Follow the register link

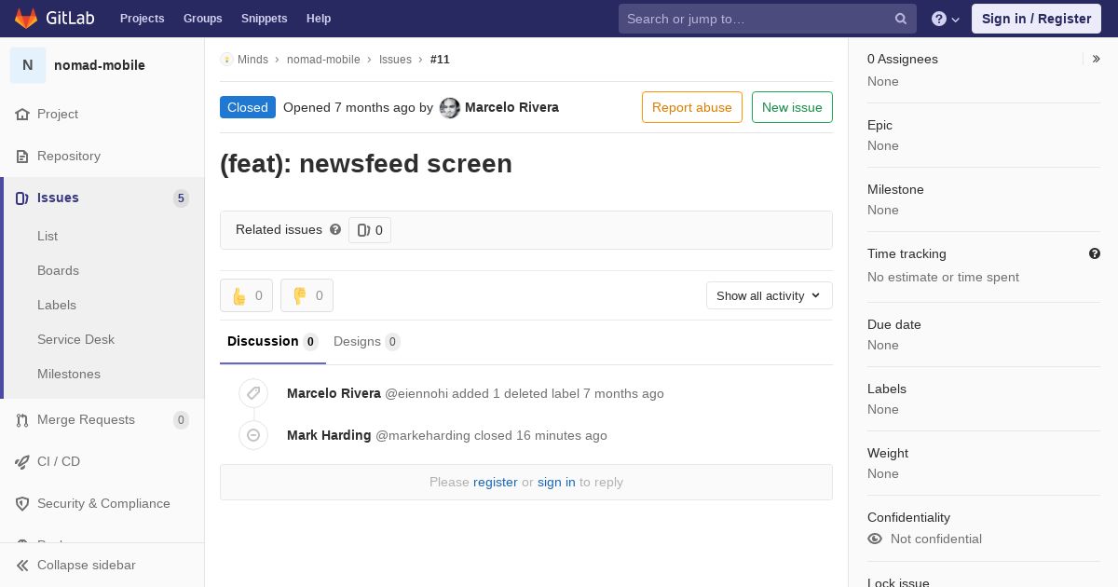tap(495, 482)
